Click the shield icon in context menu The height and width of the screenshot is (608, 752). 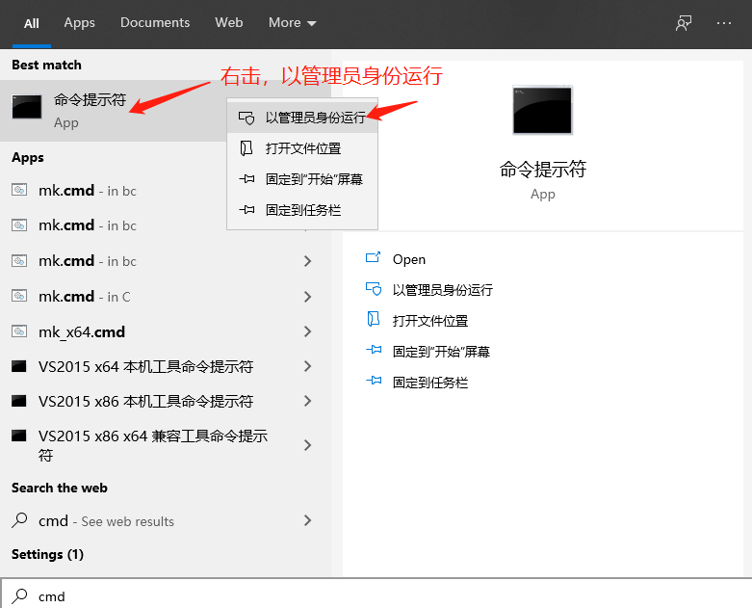[x=246, y=119]
